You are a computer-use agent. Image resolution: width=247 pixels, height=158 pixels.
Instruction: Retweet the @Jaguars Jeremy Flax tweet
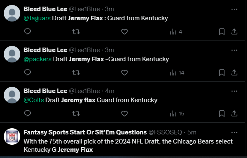click(x=76, y=32)
